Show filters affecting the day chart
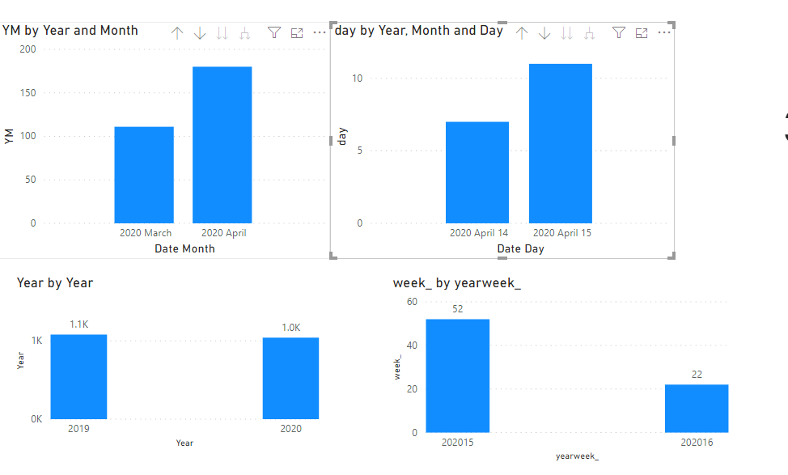The width and height of the screenshot is (788, 475). (619, 33)
